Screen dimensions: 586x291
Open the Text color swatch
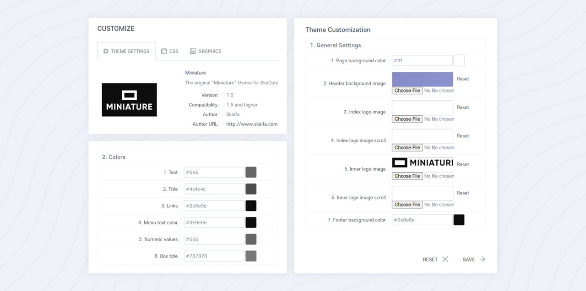251,172
